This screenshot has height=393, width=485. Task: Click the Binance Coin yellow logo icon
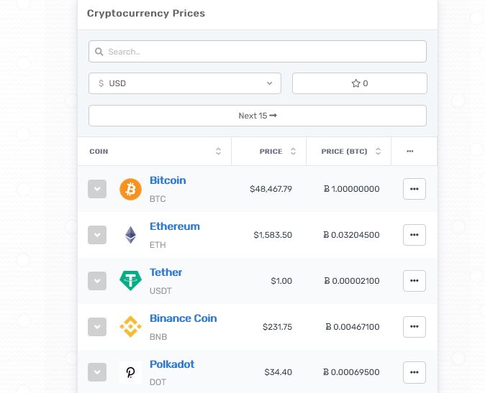(130, 326)
